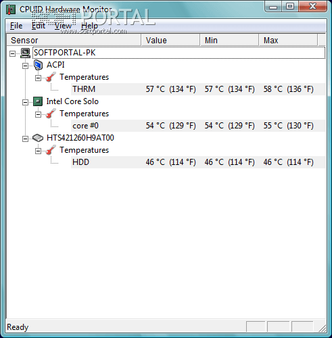Click HDD max value 46 °C (114 °F)
Image resolution: width=332 pixels, height=338 pixels.
pos(288,162)
